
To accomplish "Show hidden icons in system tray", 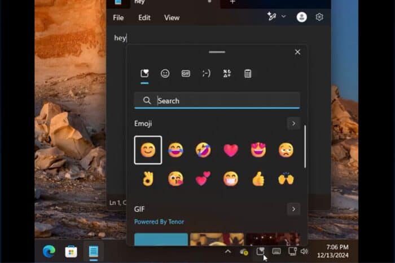I will (x=228, y=251).
